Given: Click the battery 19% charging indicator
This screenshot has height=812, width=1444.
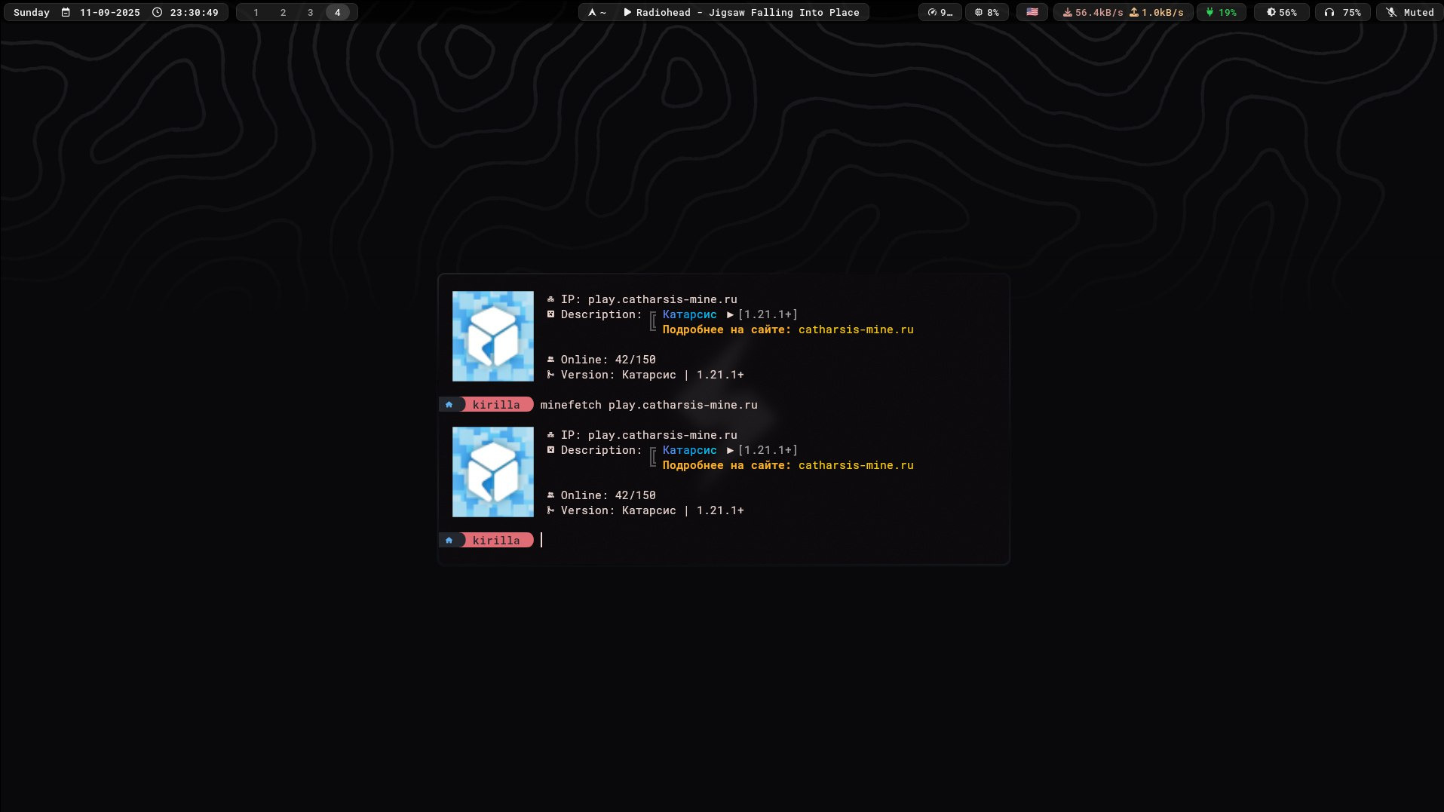Looking at the screenshot, I should [x=1221, y=12].
